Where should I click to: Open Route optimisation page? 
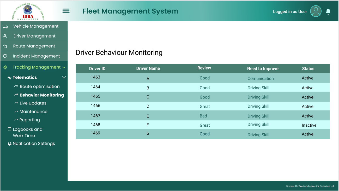(x=40, y=87)
